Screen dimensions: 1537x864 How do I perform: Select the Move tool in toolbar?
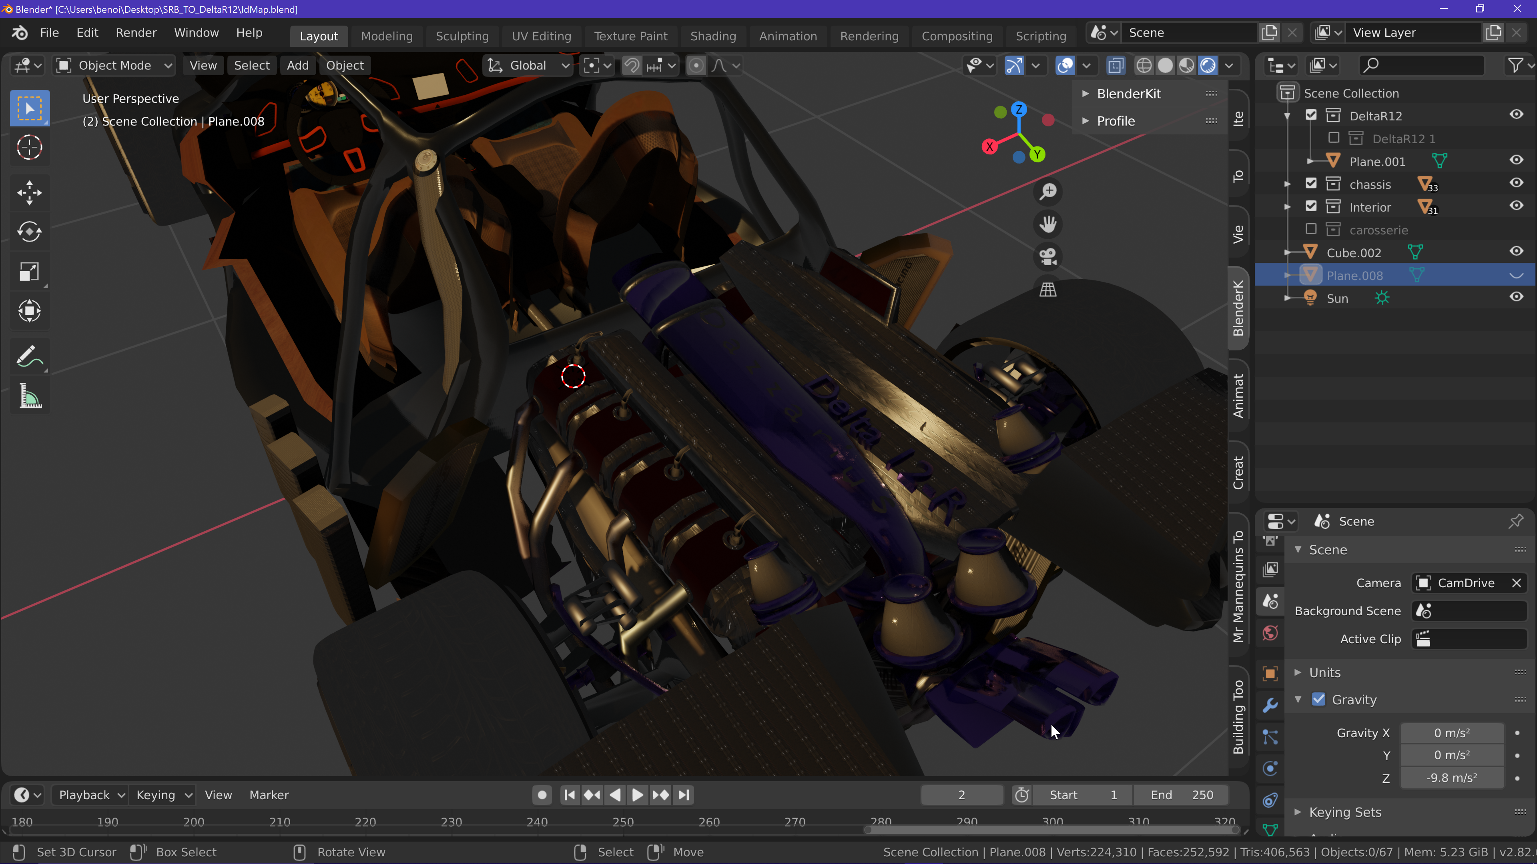click(29, 192)
